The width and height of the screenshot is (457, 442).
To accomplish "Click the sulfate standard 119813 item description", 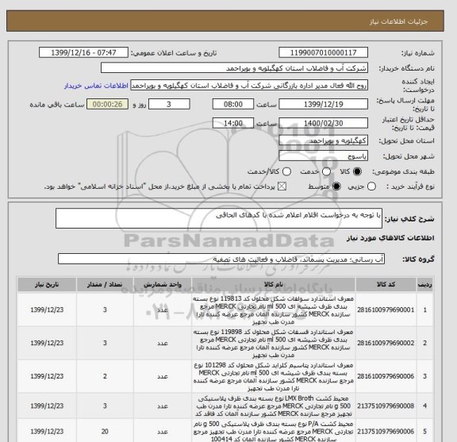I will [274, 310].
